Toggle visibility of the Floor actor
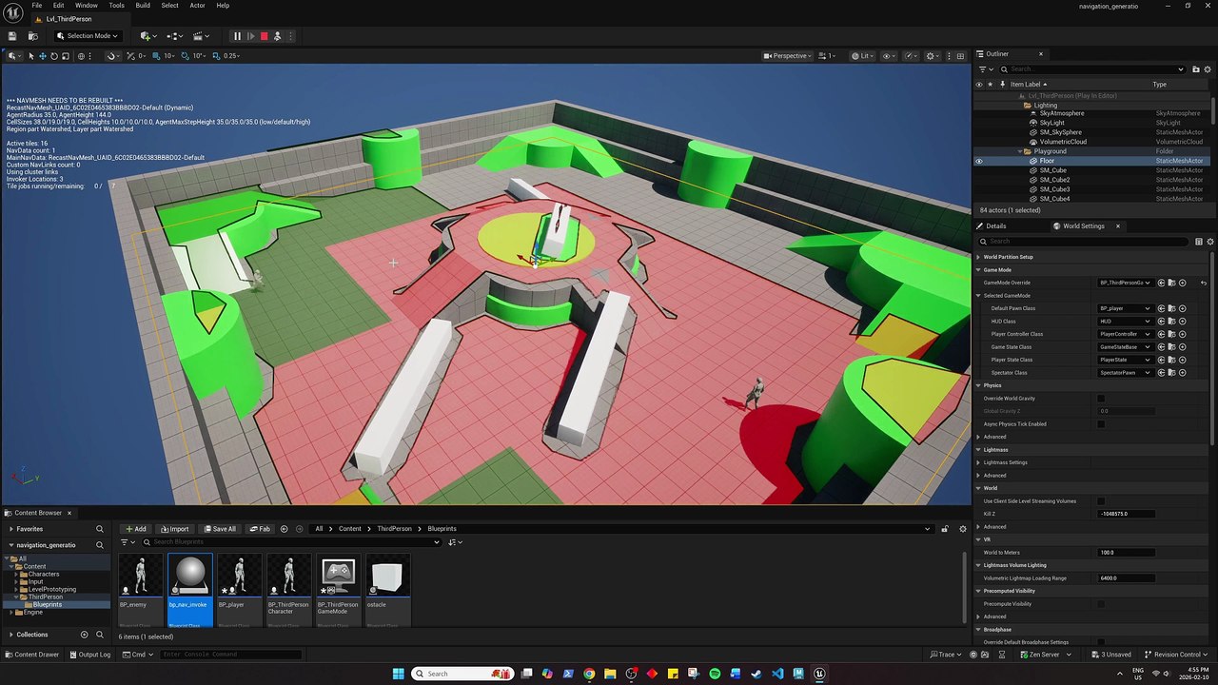This screenshot has height=685, width=1218. (978, 161)
